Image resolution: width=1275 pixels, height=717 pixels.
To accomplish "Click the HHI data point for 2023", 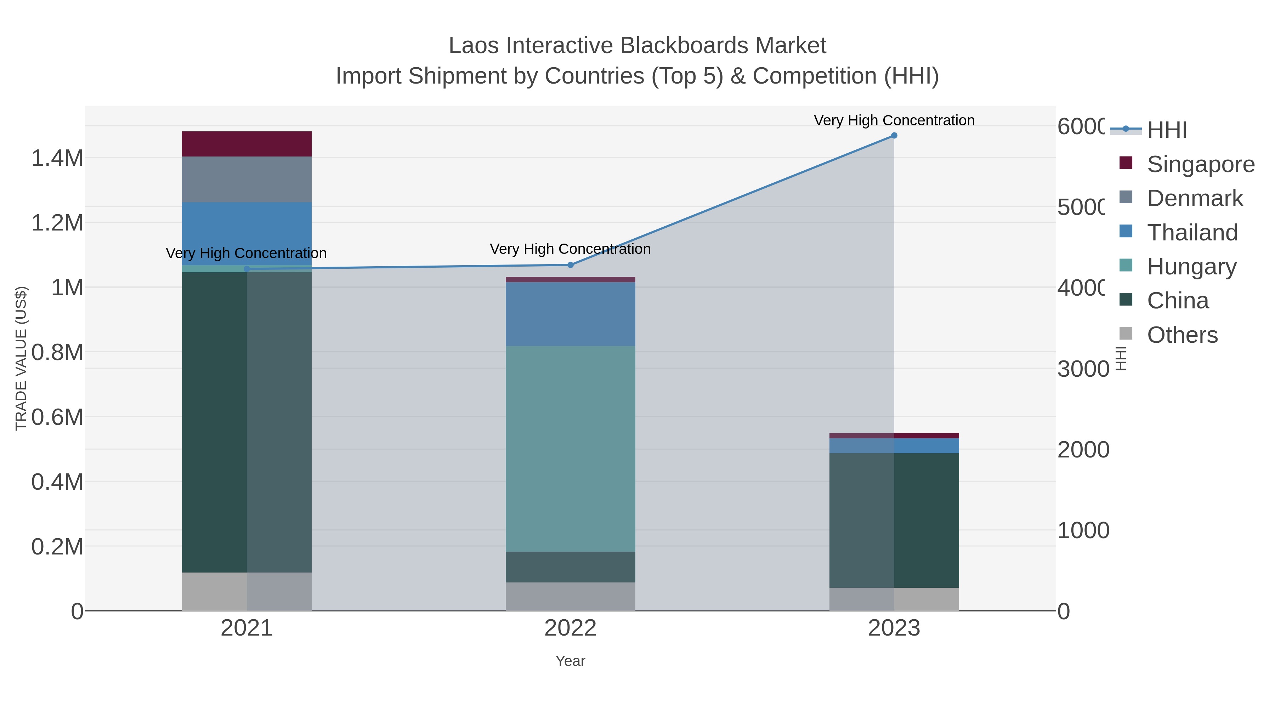I will point(894,136).
